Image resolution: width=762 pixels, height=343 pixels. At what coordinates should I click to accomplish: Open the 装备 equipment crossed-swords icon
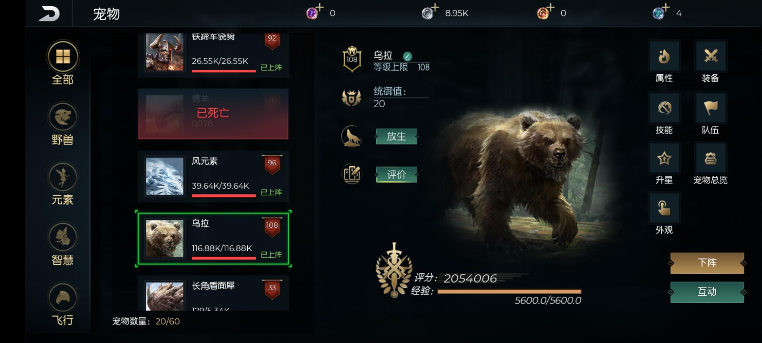711,56
